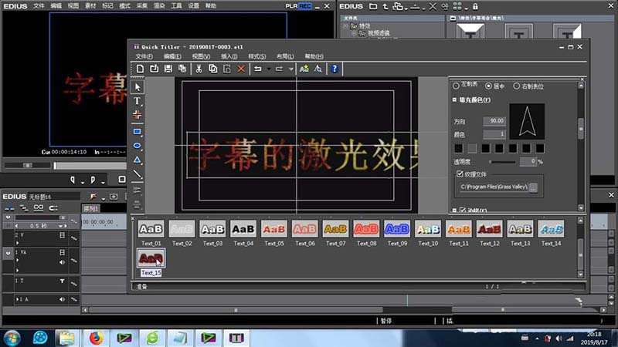Screen dimensions: 618x347
Task: Select the left-aligned radio option
Action: [x=456, y=86]
